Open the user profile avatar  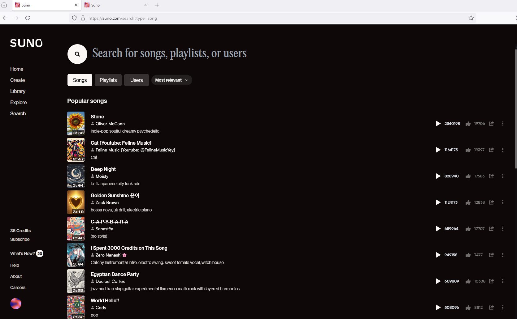point(16,304)
